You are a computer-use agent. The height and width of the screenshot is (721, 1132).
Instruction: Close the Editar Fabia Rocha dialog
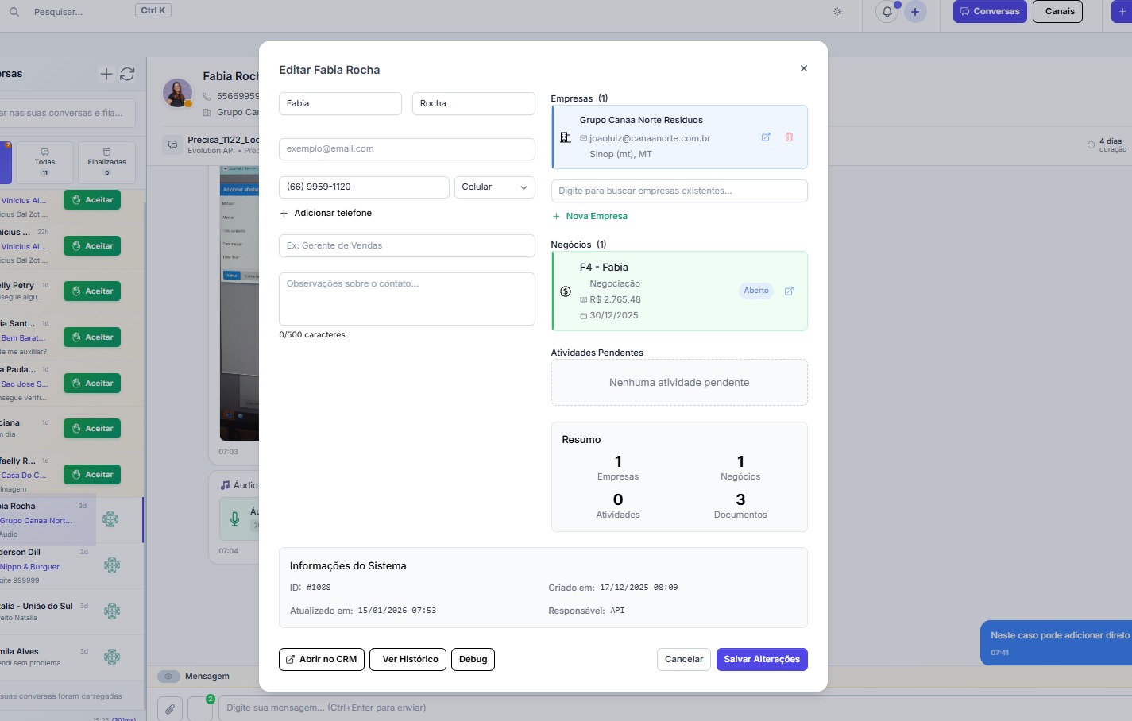coord(804,69)
